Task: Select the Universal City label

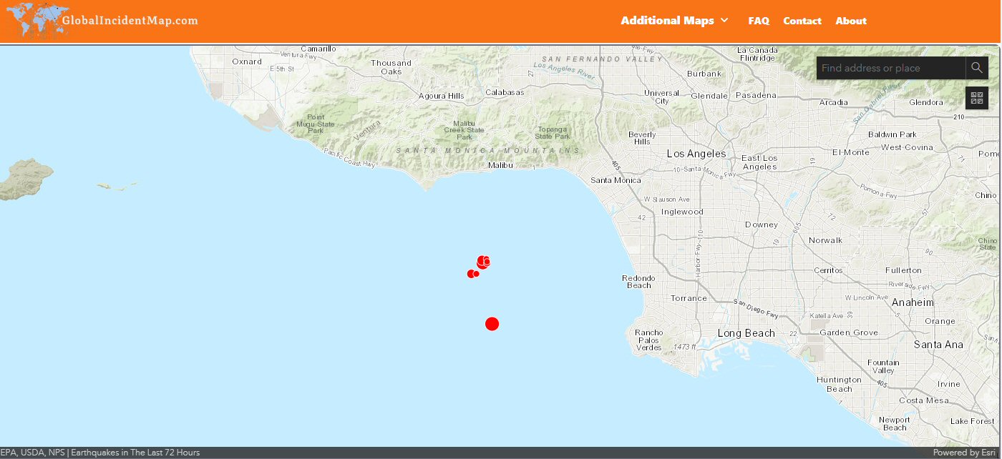Action: pyautogui.click(x=662, y=97)
